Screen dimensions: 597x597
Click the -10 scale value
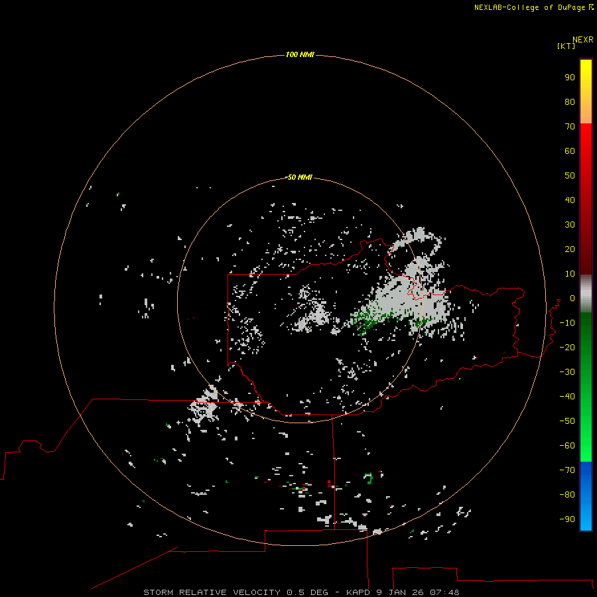click(x=567, y=323)
